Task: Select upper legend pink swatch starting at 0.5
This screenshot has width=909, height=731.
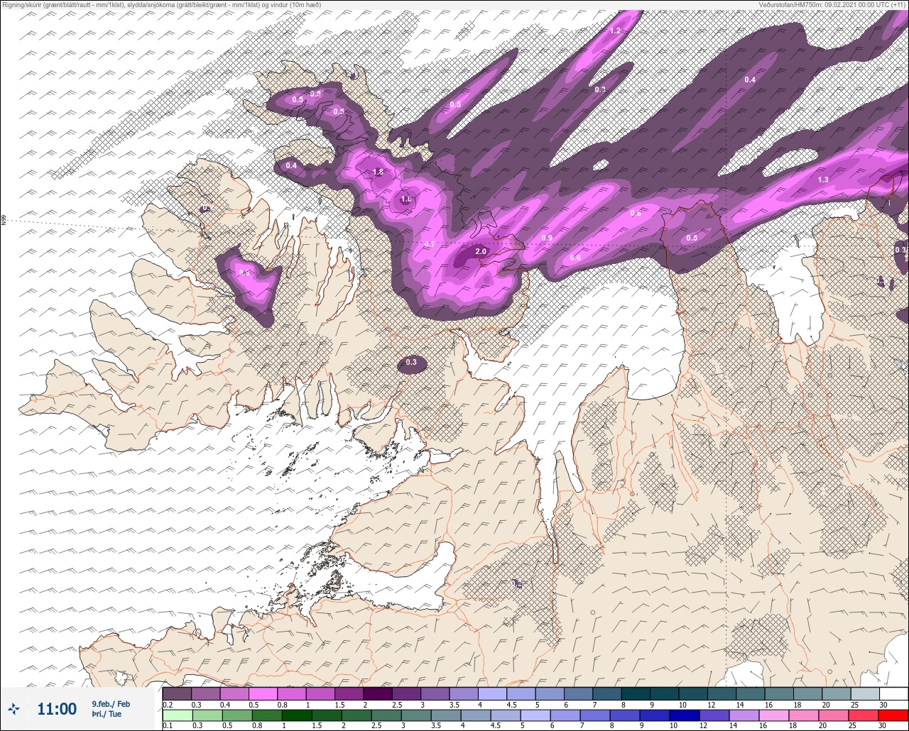Action: tap(263, 693)
